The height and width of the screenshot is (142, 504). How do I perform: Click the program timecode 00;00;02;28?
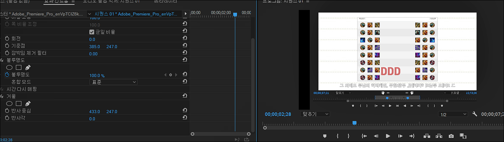(x=278, y=114)
